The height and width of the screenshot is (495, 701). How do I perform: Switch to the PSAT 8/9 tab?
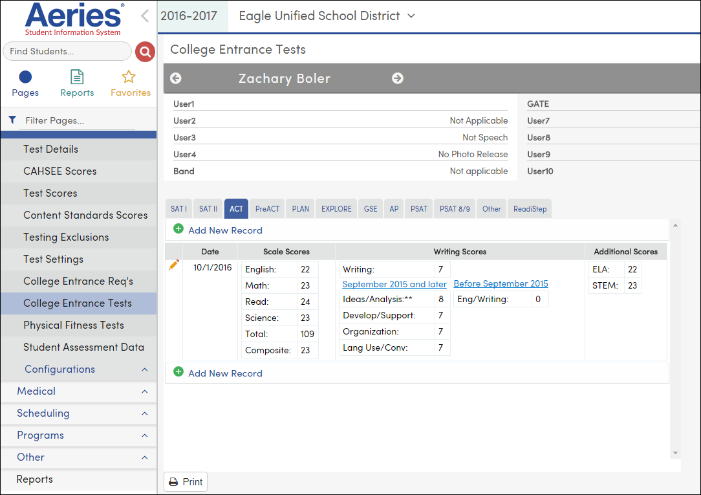point(454,208)
